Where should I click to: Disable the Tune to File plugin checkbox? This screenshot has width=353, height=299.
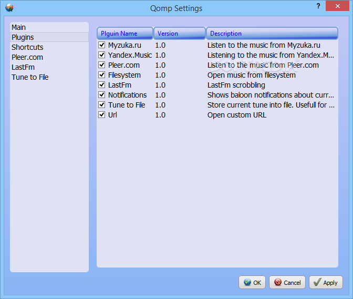pyautogui.click(x=102, y=105)
